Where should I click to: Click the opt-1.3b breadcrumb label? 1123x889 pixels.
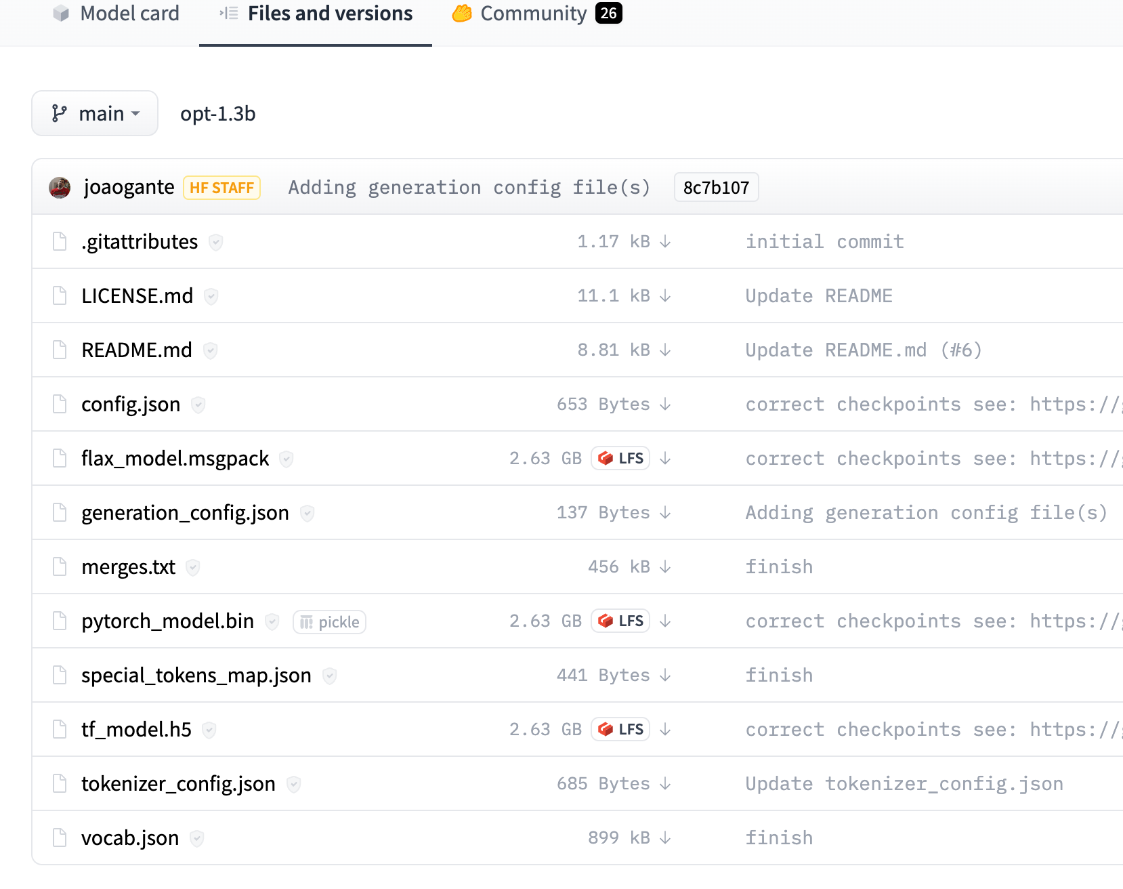coord(217,114)
